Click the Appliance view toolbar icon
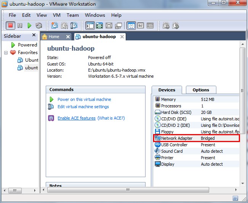The width and height of the screenshot is (248, 203). [141, 26]
